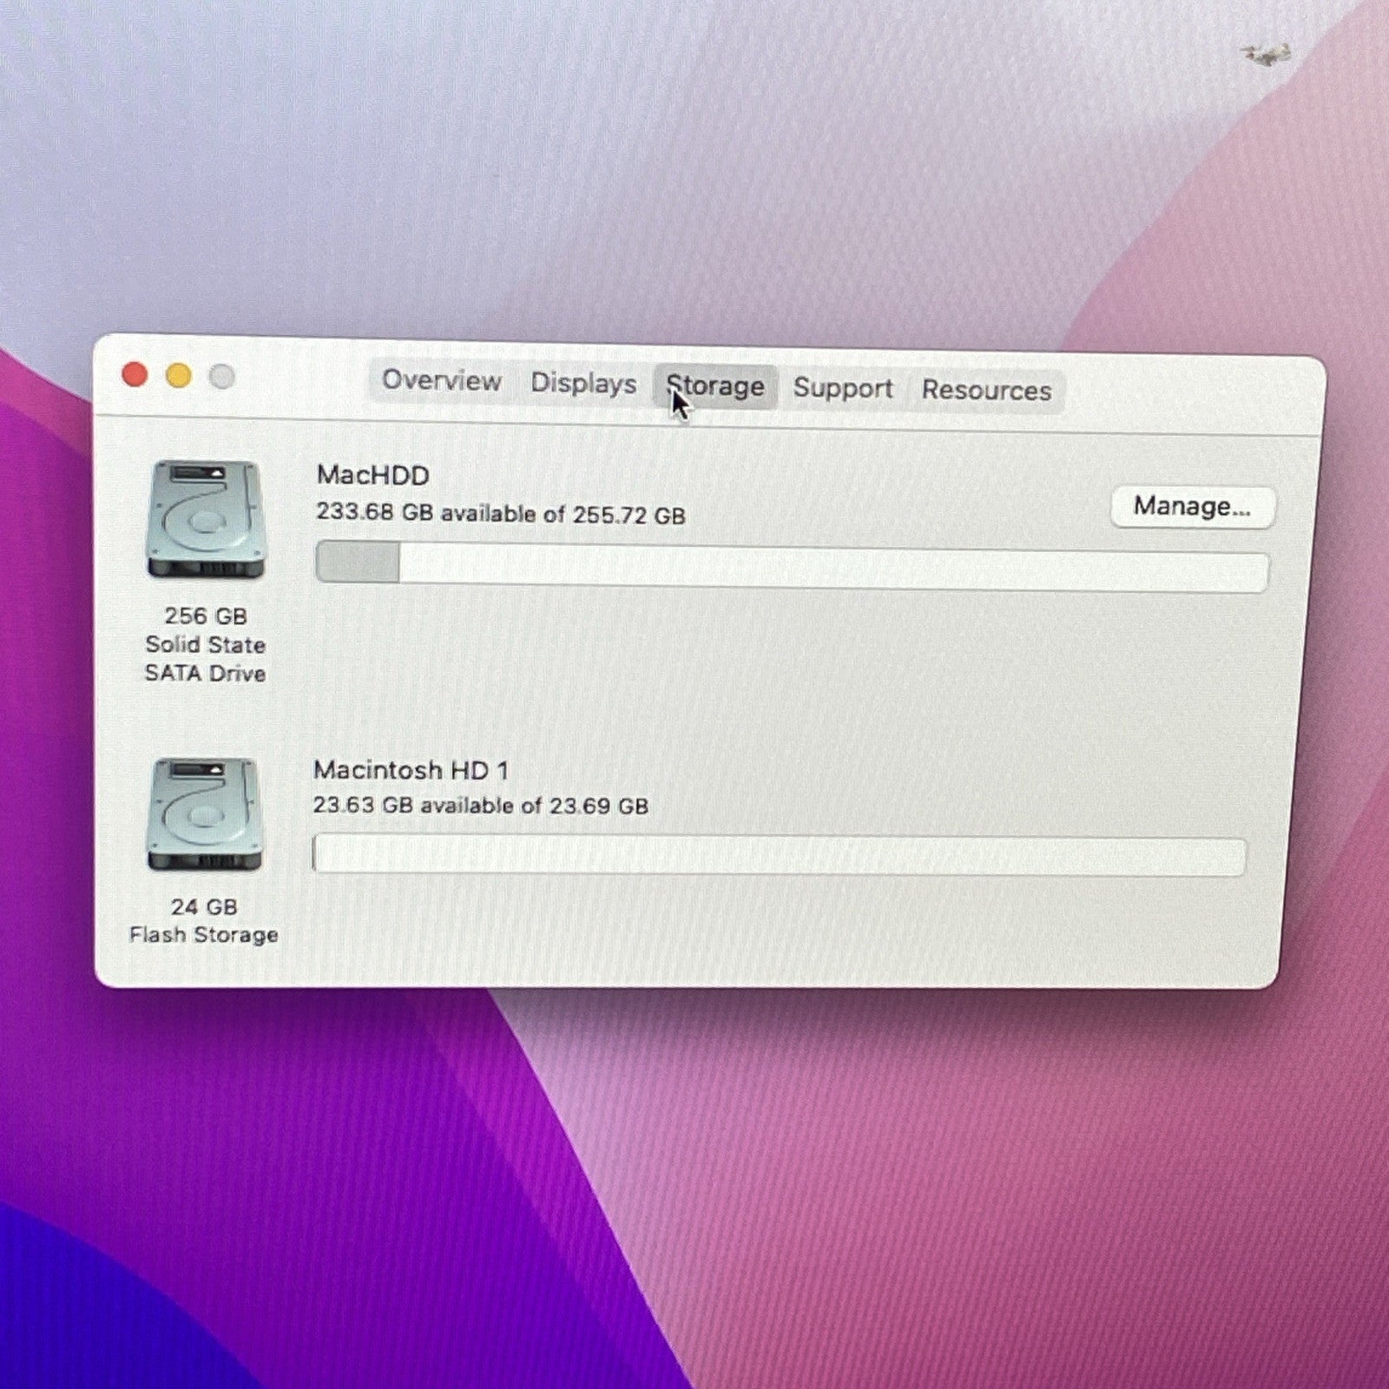Click the free space area of MacHDD bar
This screenshot has width=1389, height=1389.
tap(832, 570)
